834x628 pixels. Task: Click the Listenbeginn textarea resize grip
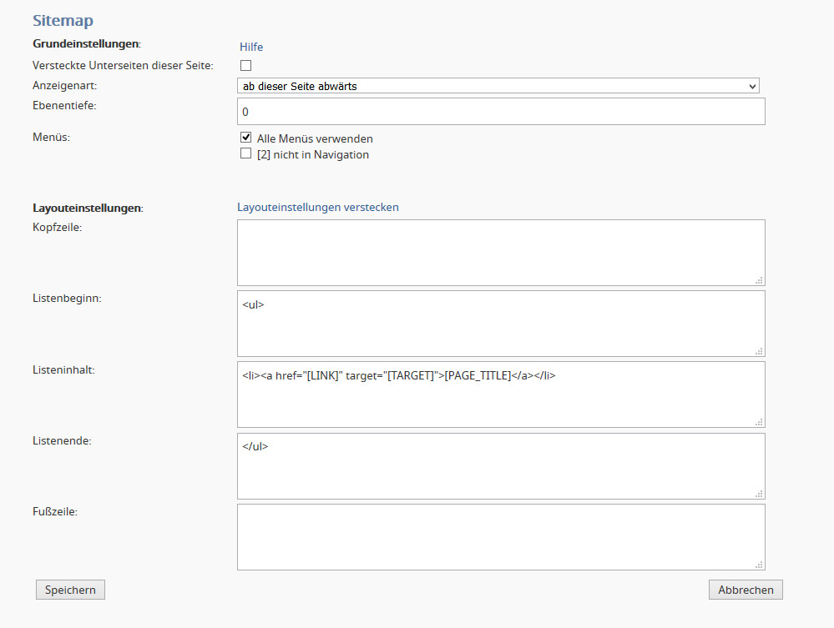pyautogui.click(x=759, y=352)
